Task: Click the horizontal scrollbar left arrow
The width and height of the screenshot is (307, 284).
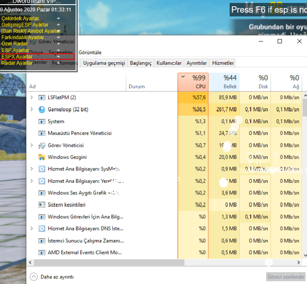Action: click(30, 262)
